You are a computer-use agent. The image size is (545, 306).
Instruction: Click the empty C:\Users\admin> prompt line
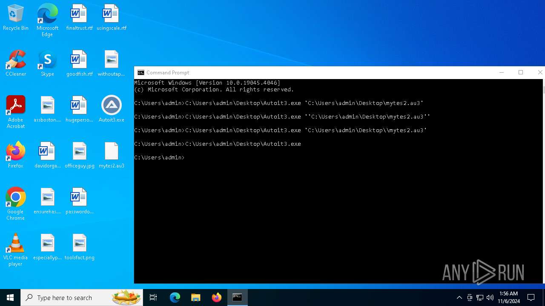point(160,158)
